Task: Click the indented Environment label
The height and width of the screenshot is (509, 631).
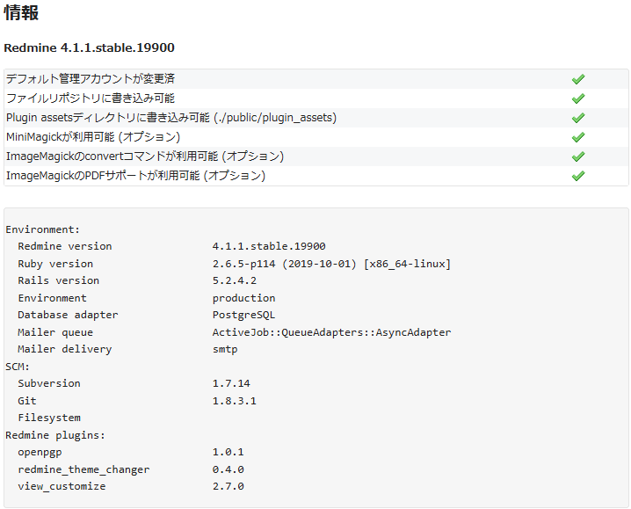Action: [53, 298]
